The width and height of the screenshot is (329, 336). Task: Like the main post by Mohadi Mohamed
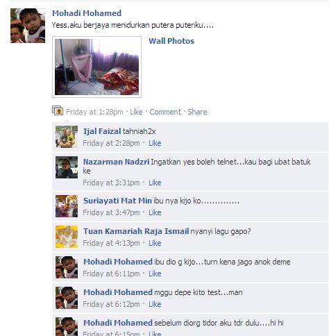(136, 112)
